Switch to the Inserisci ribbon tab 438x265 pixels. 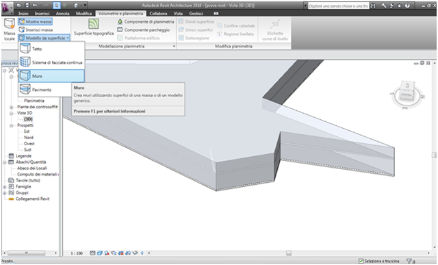coord(42,14)
